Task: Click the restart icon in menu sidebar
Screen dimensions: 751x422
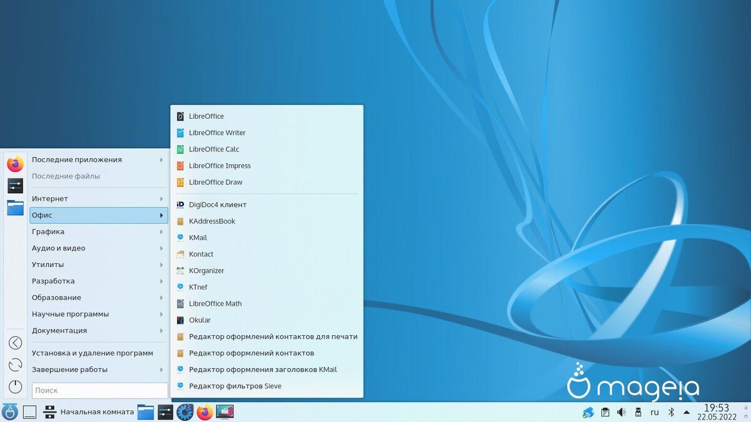Action: click(15, 364)
